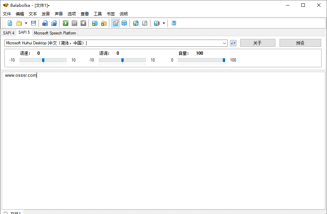Screen dimensions: 327x214
Task: Click the grayed go to bookmark icon
Action: point(145,23)
